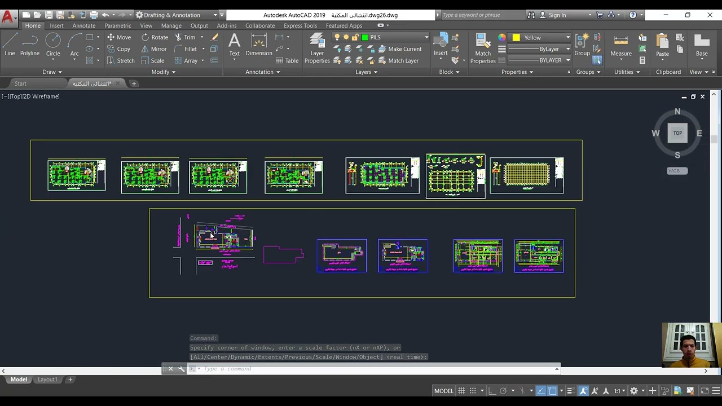Open the Parametric ribbon tab
Screen dimensions: 722x406
(118, 25)
